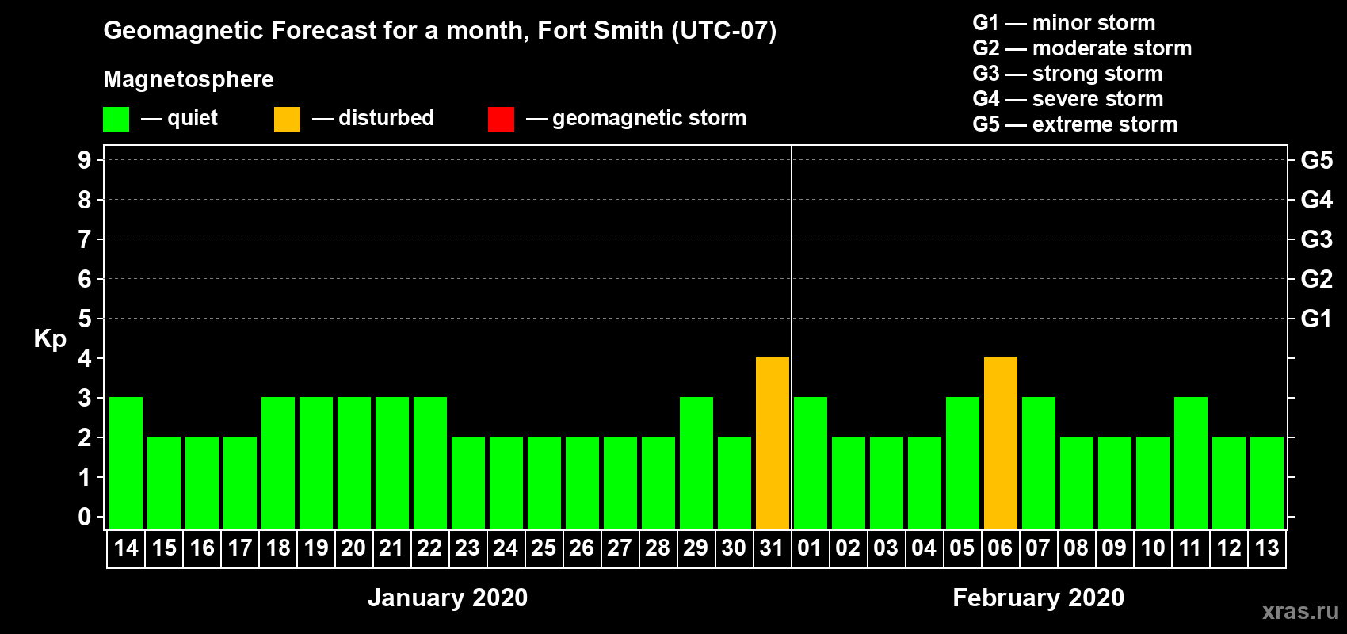Click the Magnetosphere heading

pos(189,80)
